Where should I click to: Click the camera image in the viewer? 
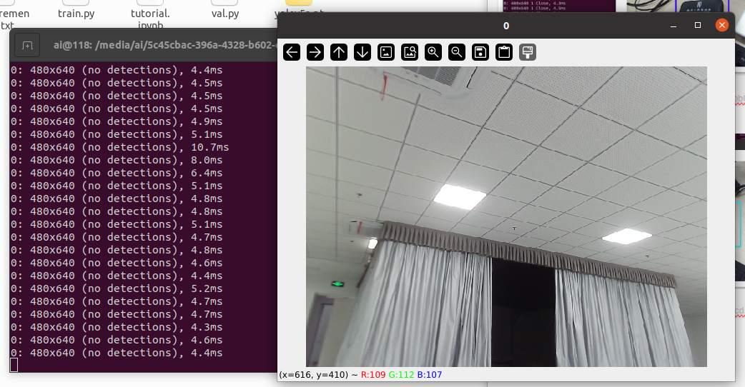[506, 216]
